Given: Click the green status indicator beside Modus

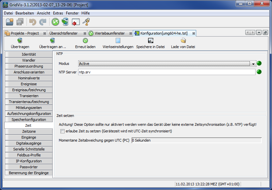Looking at the screenshot, I should pyautogui.click(x=259, y=63).
